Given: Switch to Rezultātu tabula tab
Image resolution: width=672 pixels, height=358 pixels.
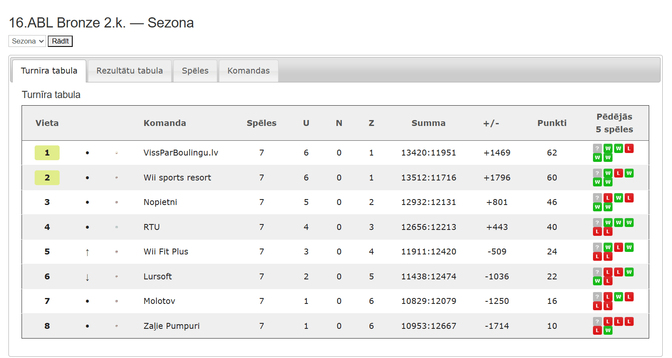Looking at the screenshot, I should pos(129,71).
